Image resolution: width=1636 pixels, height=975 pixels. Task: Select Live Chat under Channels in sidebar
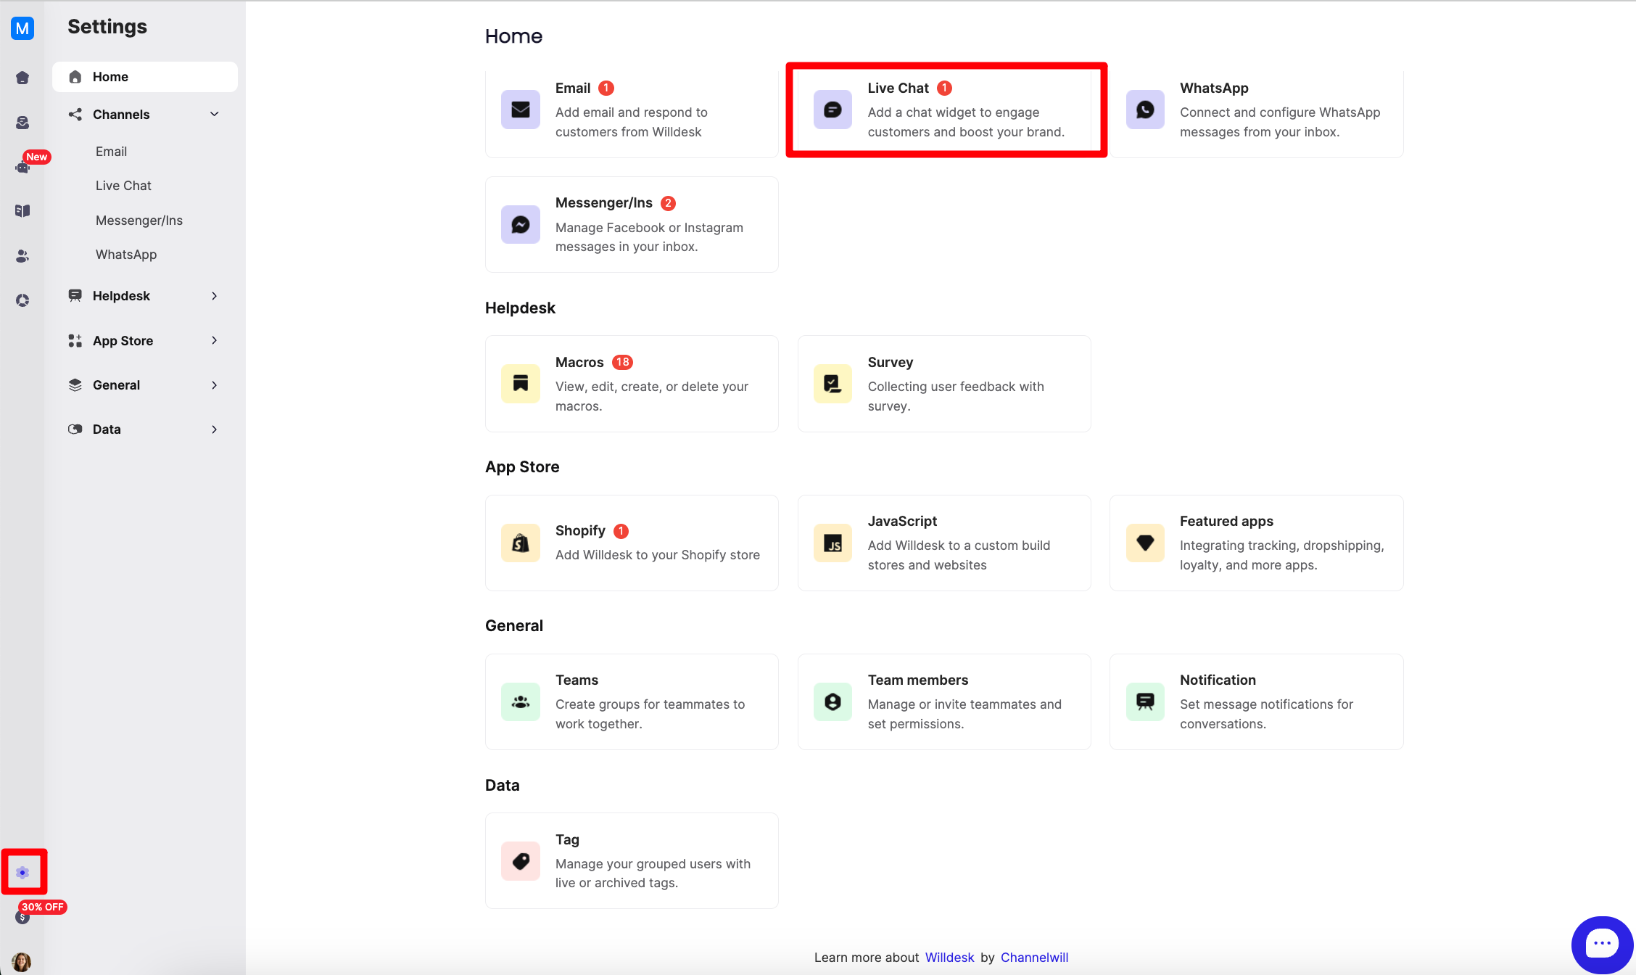pos(123,186)
